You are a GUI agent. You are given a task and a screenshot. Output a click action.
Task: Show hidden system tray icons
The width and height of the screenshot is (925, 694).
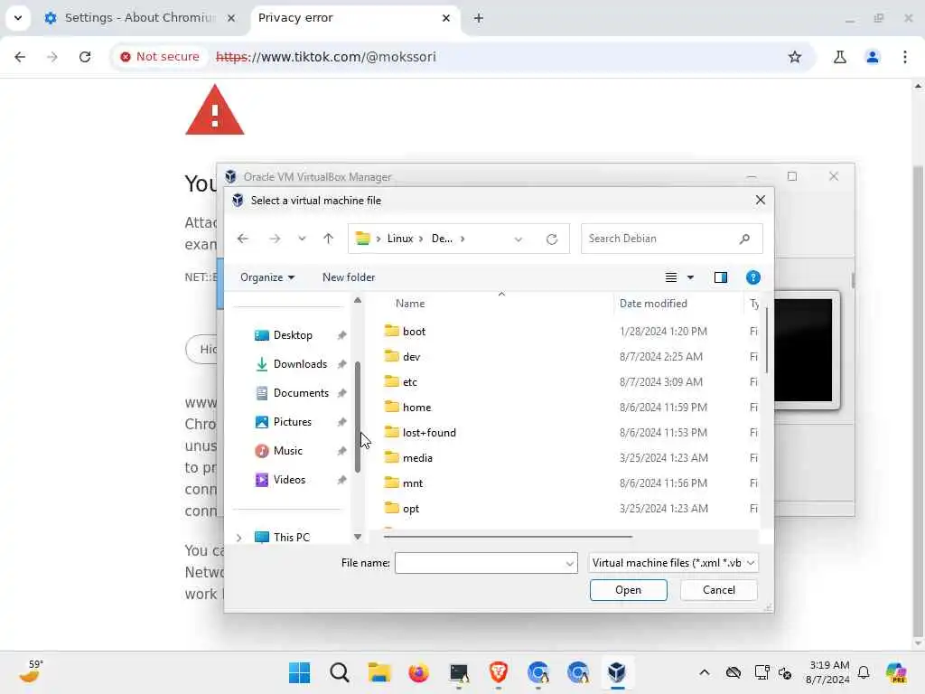pyautogui.click(x=705, y=672)
